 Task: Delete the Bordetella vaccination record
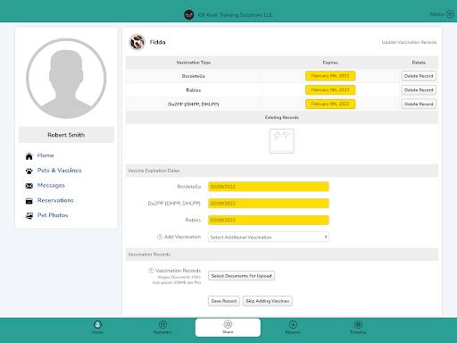[419, 76]
